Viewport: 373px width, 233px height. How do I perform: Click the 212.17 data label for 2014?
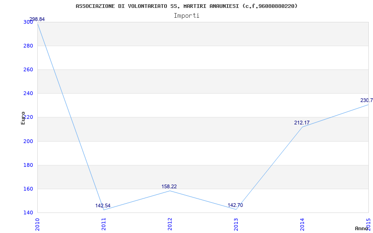point(302,123)
